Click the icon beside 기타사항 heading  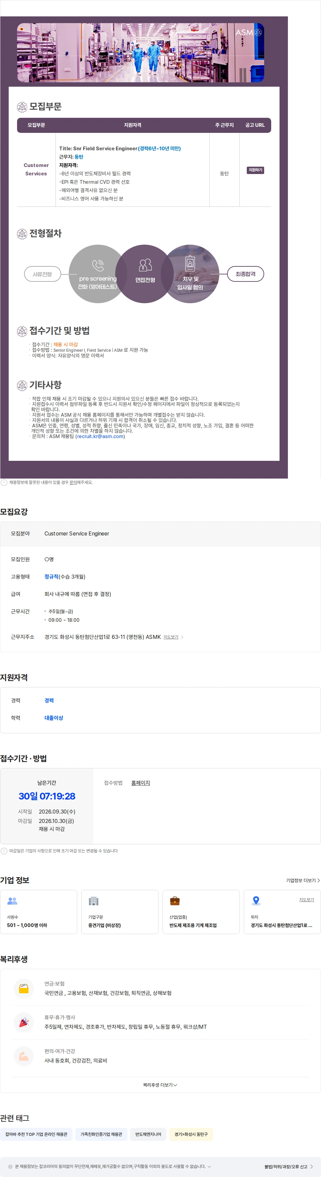pos(22,386)
